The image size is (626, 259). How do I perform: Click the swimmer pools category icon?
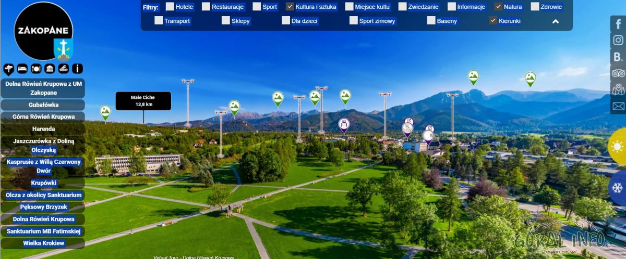pyautogui.click(x=64, y=69)
